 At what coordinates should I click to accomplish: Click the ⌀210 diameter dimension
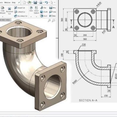pyautogui.click(x=116, y=76)
